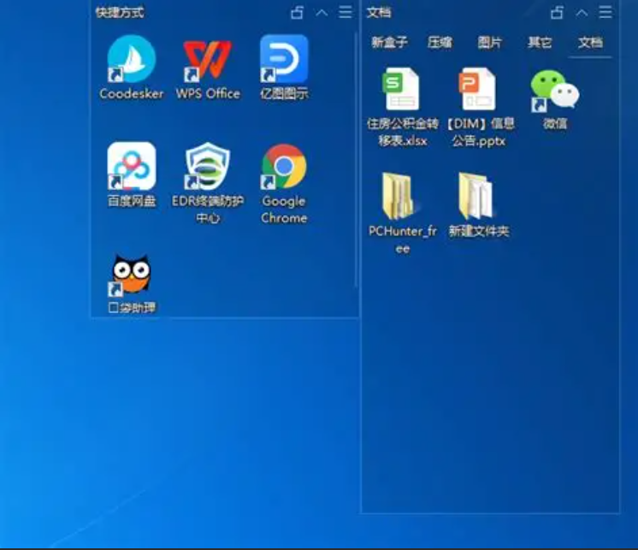Screen dimensions: 638x550
Task: Open the 亿图图示 application icon
Action: (283, 60)
